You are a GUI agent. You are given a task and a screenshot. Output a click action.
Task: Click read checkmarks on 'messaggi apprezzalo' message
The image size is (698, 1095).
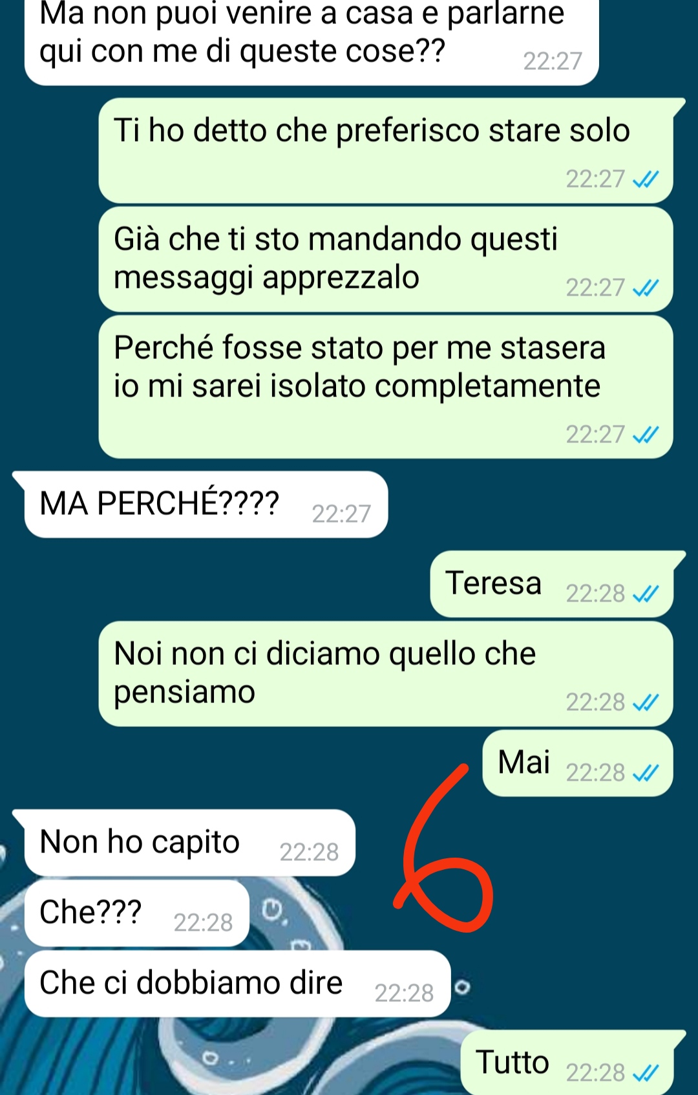pyautogui.click(x=645, y=288)
